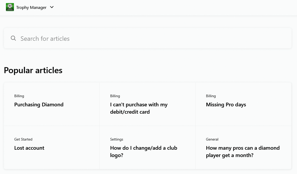Click Billing label above Purchasing Diamond
Image resolution: width=297 pixels, height=174 pixels.
pyautogui.click(x=19, y=96)
